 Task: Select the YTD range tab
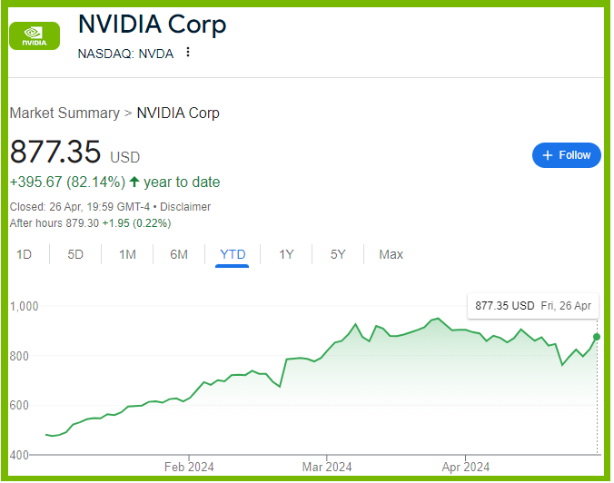233,254
